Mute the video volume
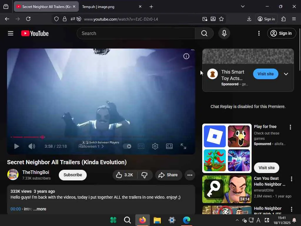The width and height of the screenshot is (301, 226). point(32,147)
